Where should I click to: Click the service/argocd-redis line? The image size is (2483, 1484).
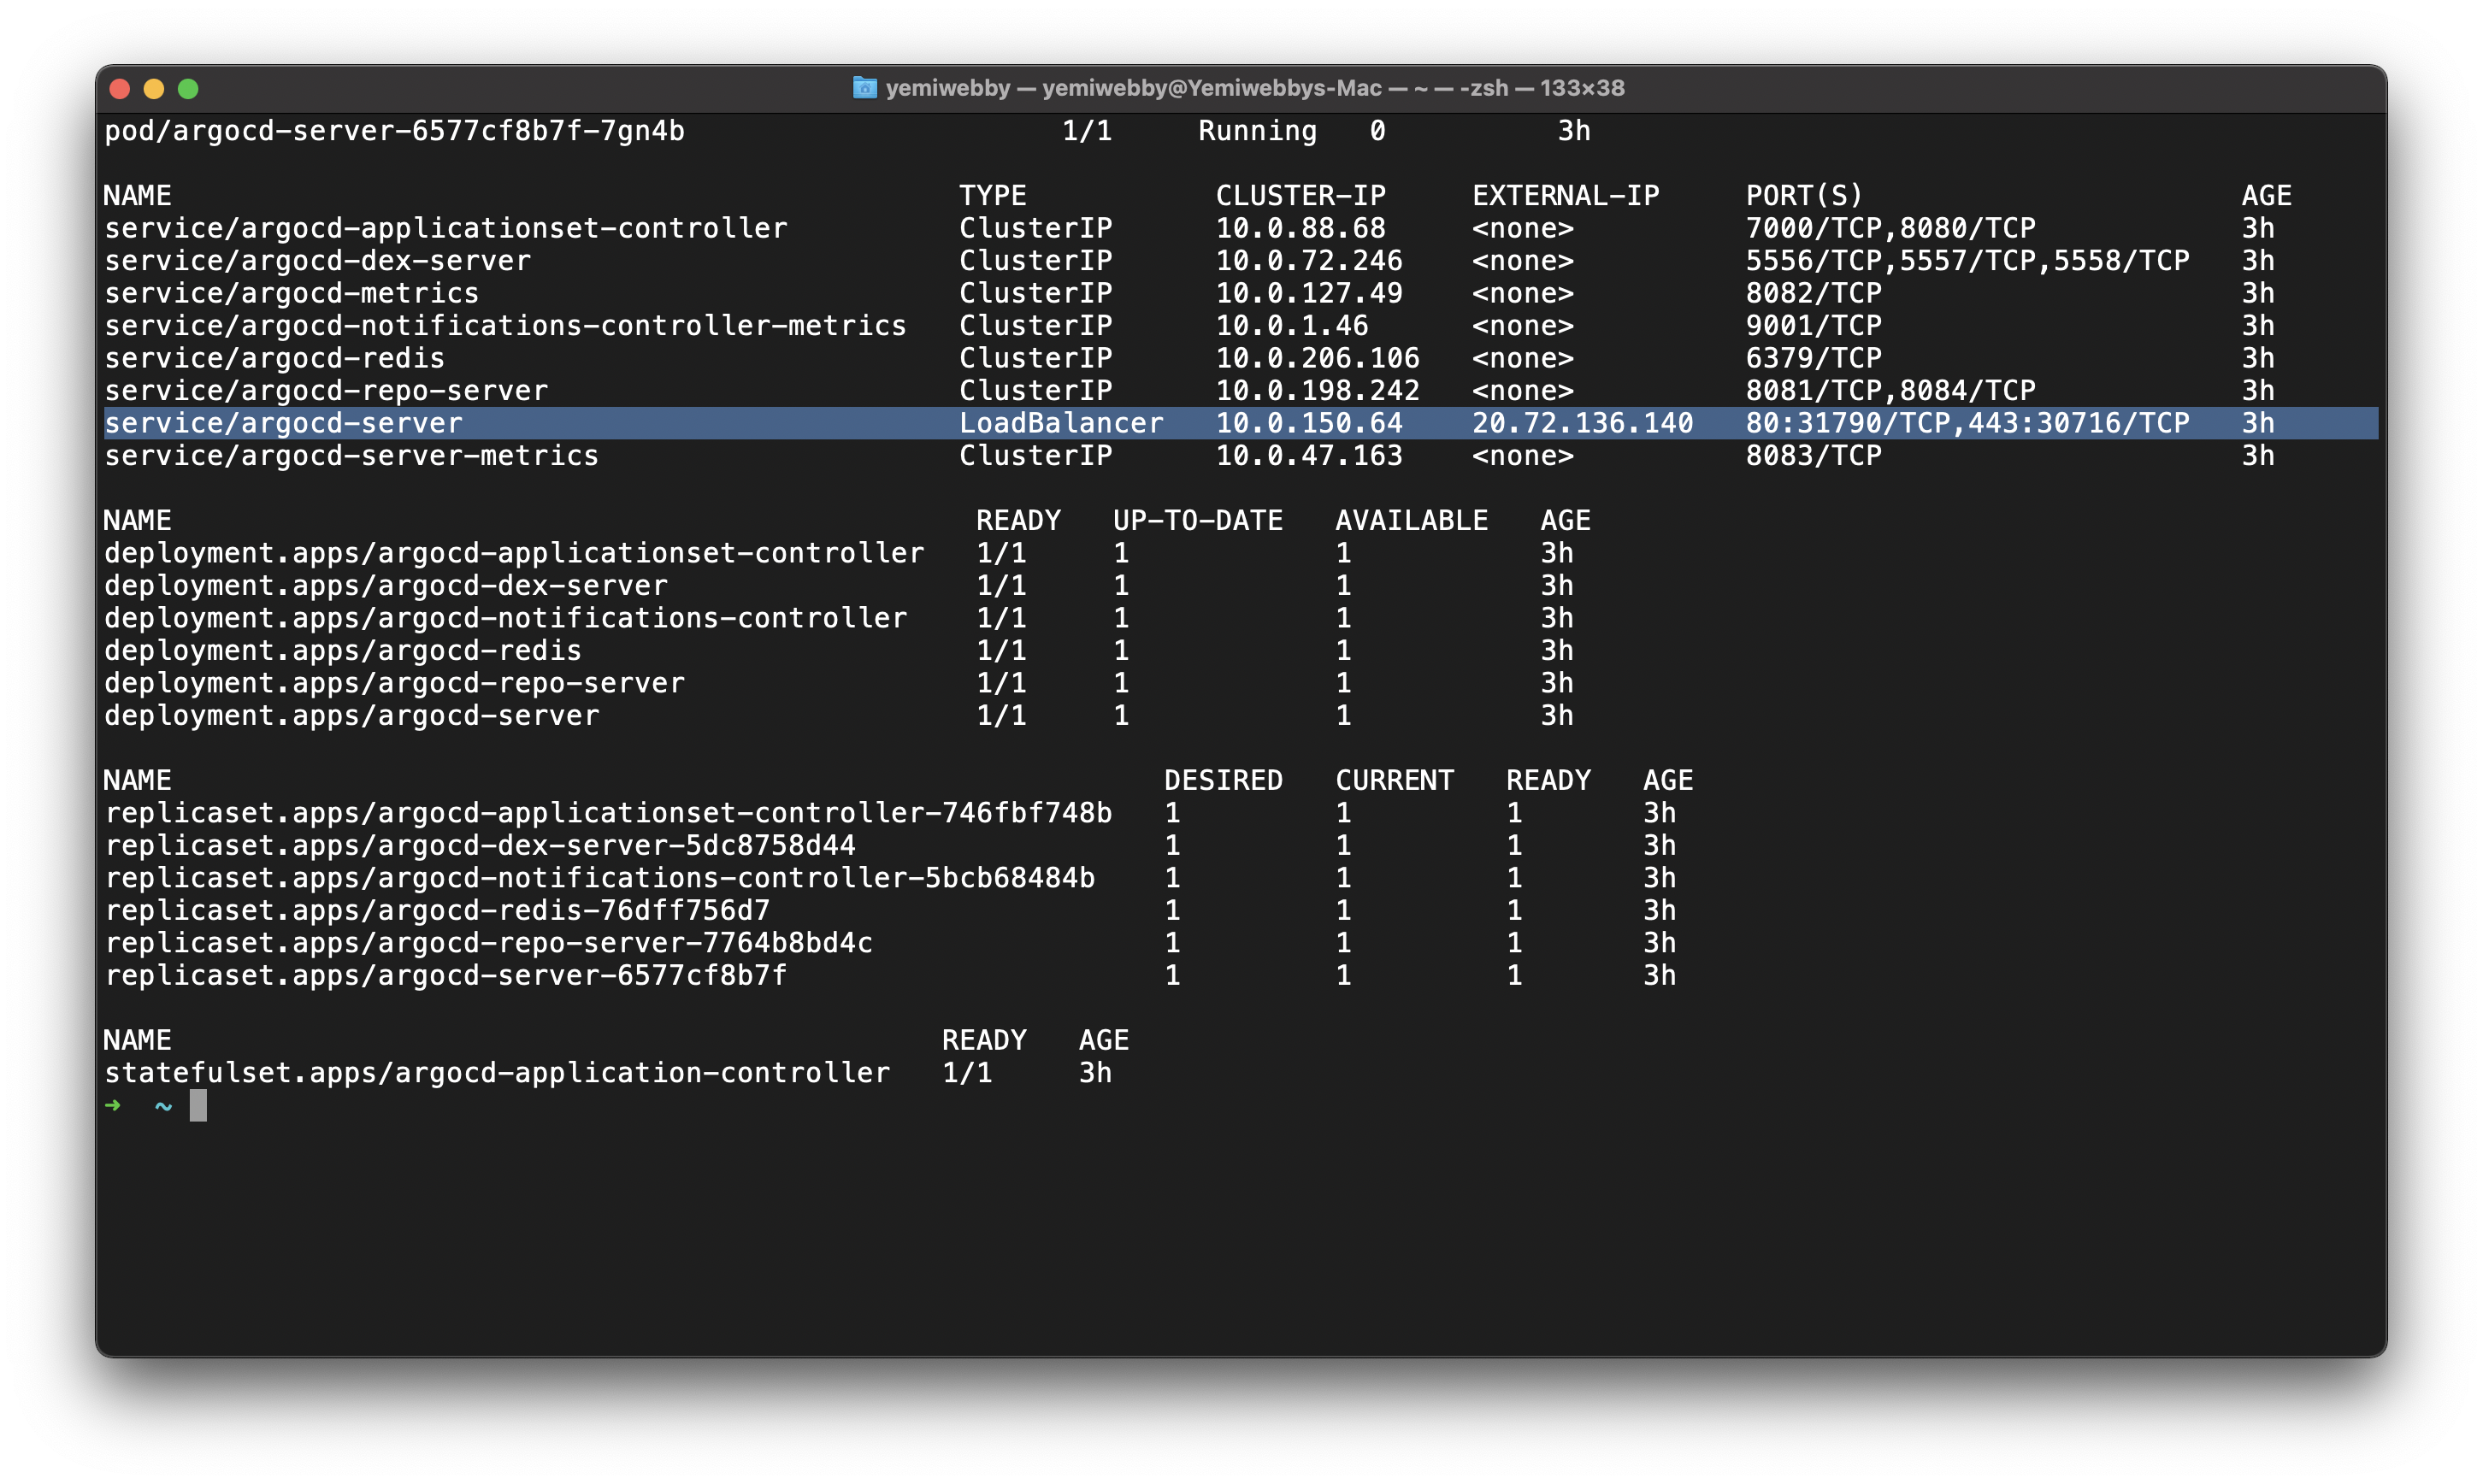[x=274, y=357]
